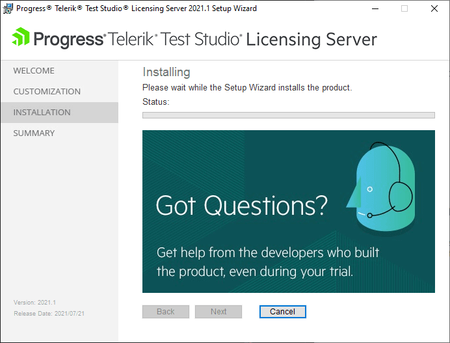Click the 'Status:' label
450x343 pixels.
point(156,102)
